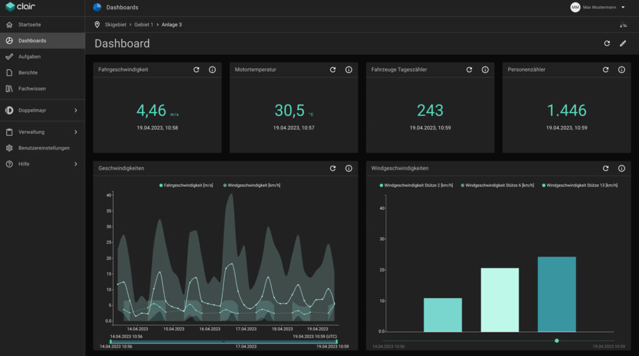Click Gebiet 1 in breadcrumb

tap(144, 24)
